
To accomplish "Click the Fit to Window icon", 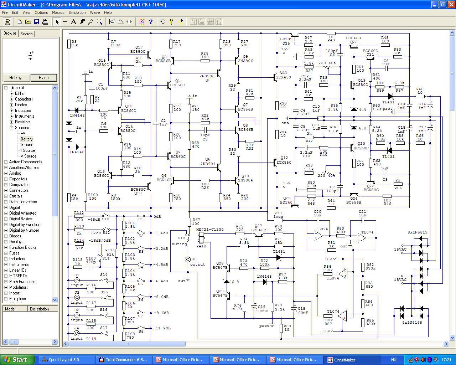I will click(112, 22).
